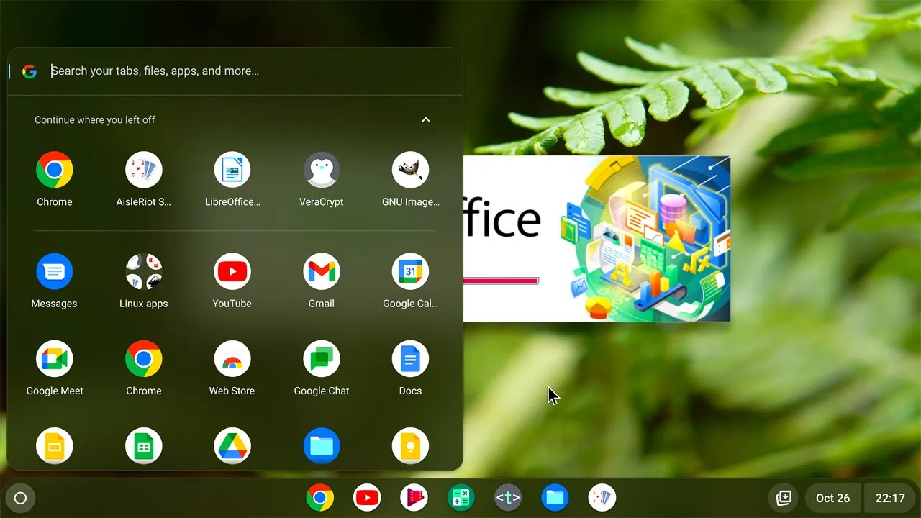
Task: Open the calendar via Oct 26 date
Action: click(x=832, y=498)
